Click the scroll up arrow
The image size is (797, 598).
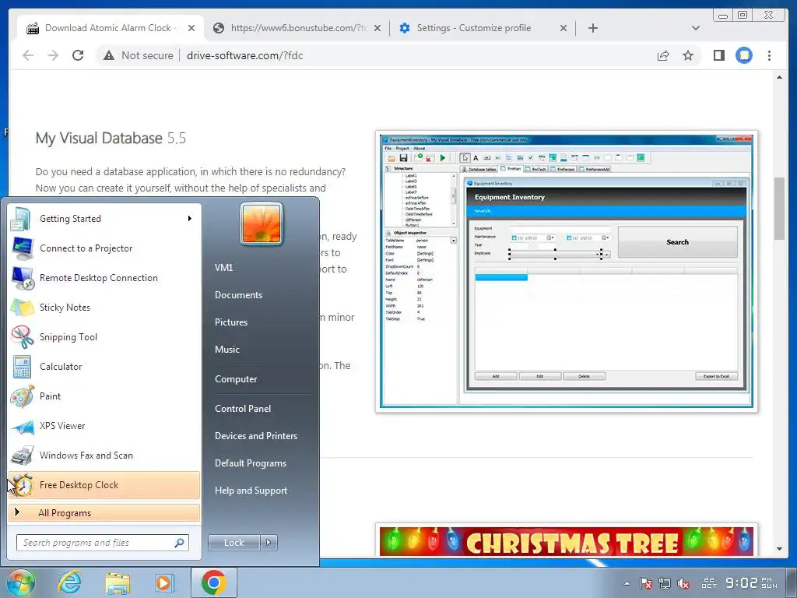(x=779, y=78)
